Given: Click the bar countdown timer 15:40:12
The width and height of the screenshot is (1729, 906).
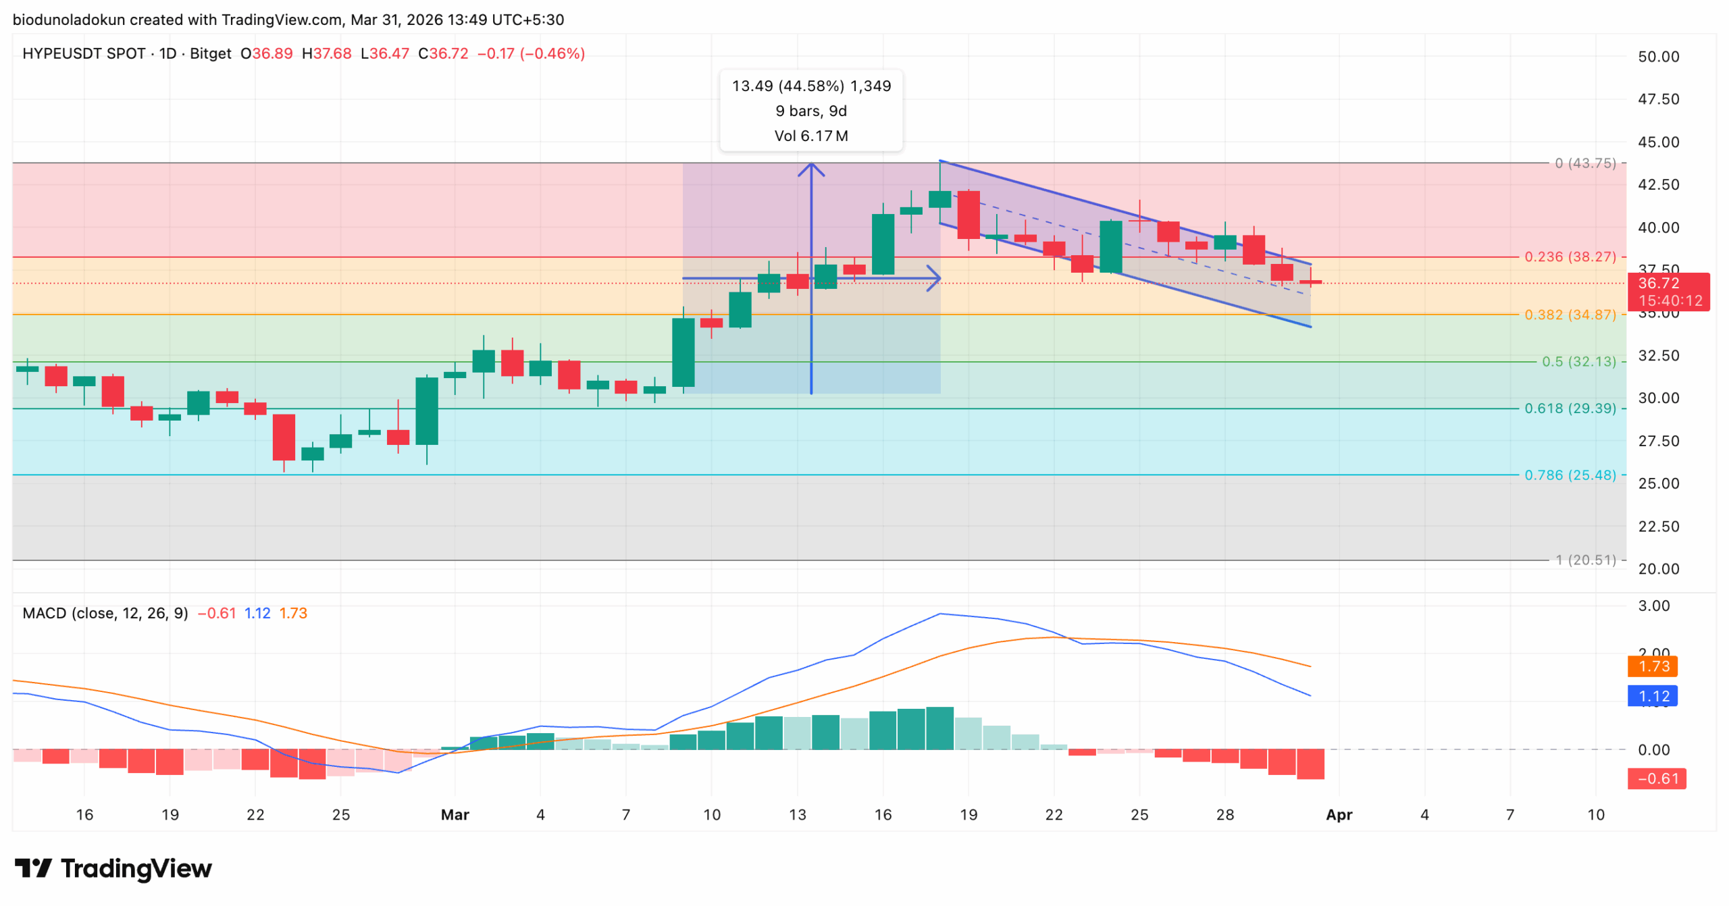Looking at the screenshot, I should point(1670,301).
